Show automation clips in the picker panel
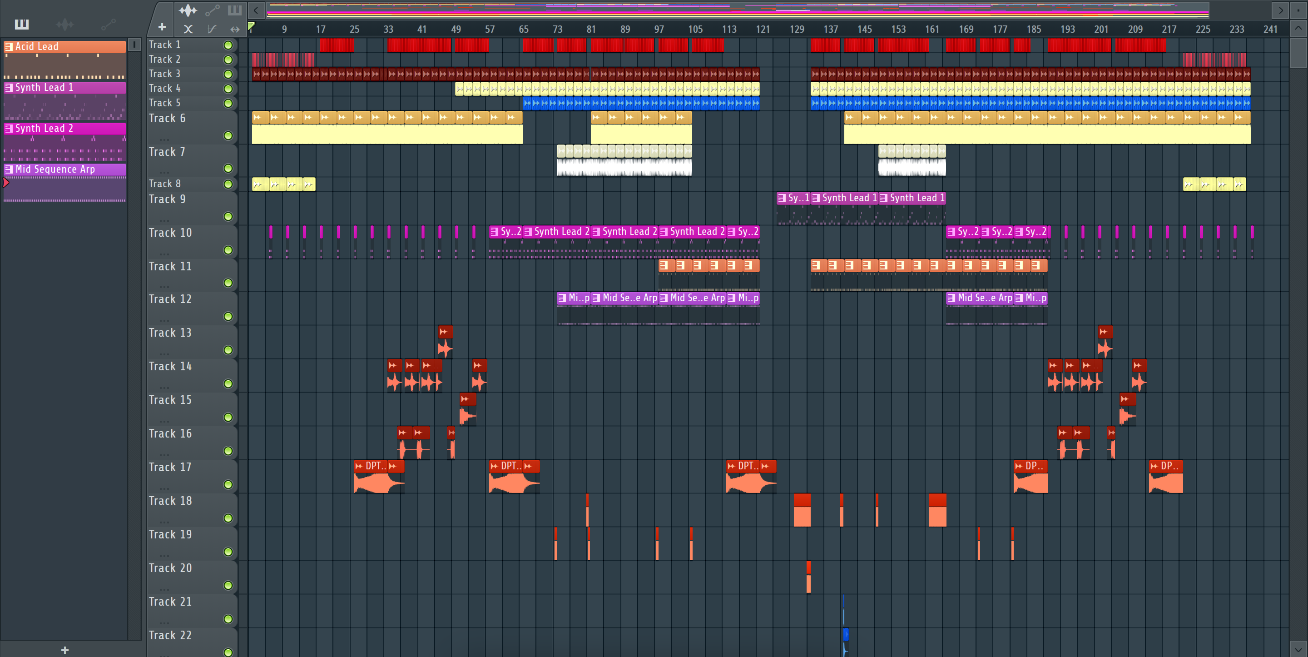This screenshot has height=657, width=1308. 108,24
